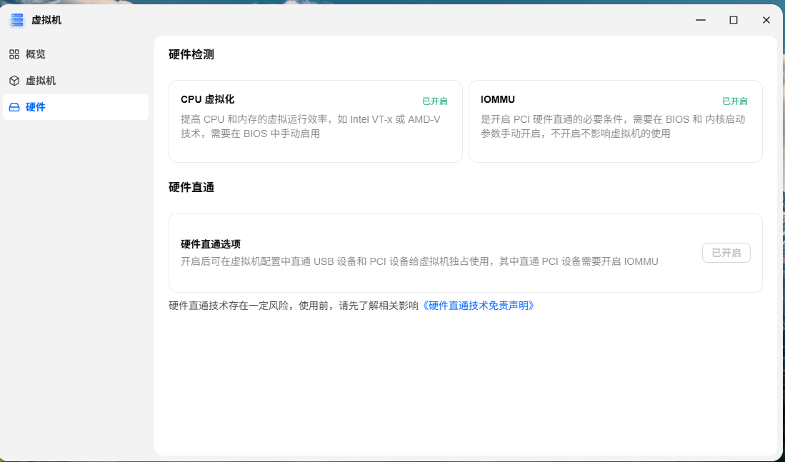This screenshot has width=785, height=462.
Task: Click the cube icon beside 虚拟机
Action: point(14,81)
